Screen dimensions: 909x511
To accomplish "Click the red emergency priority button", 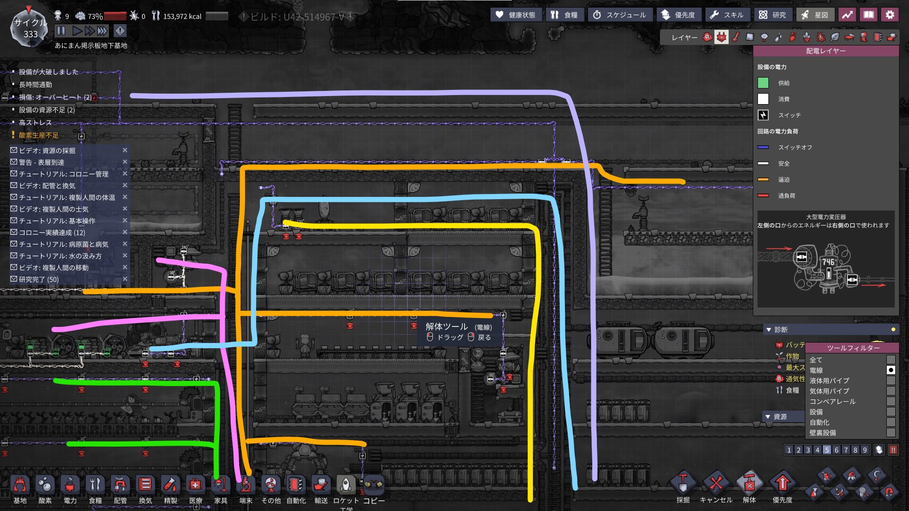I will pyautogui.click(x=893, y=450).
